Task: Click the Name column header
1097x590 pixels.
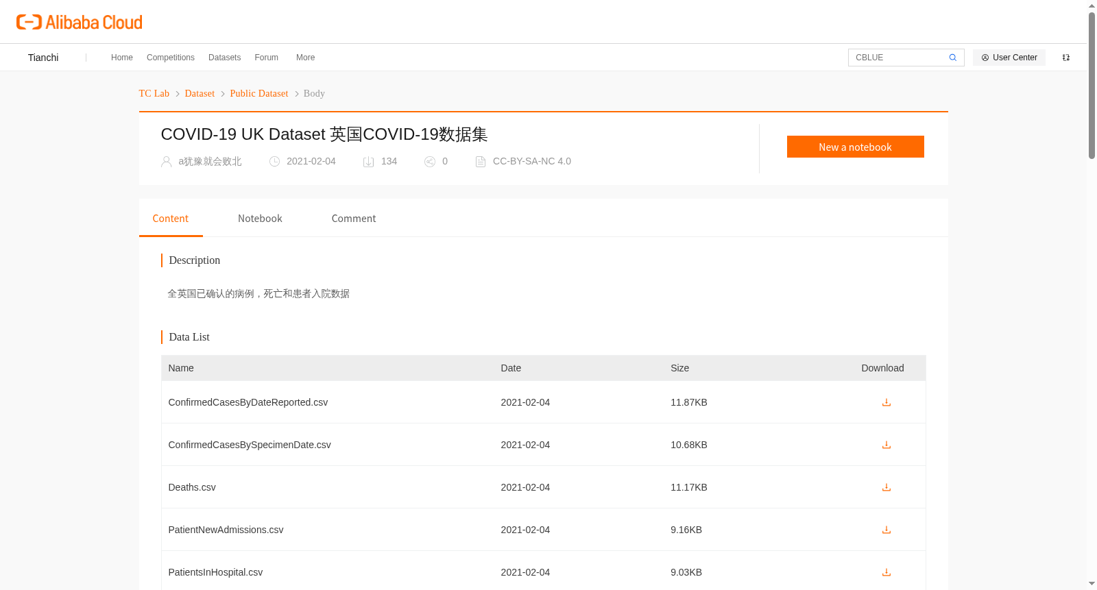Action: pos(181,368)
